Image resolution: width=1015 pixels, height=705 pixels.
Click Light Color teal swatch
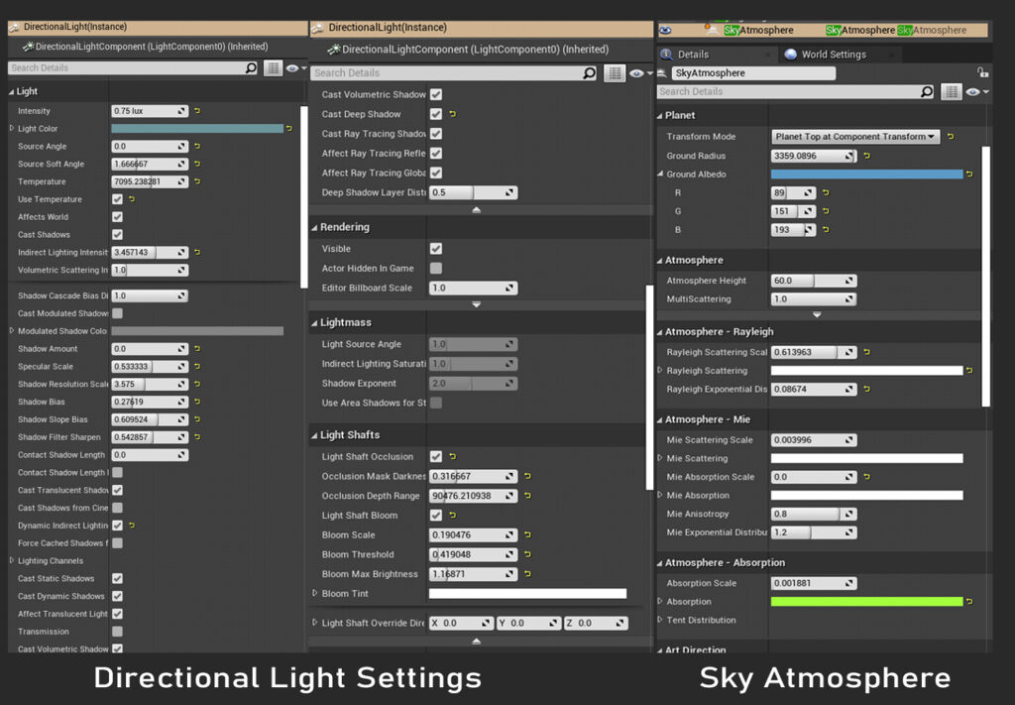click(197, 128)
